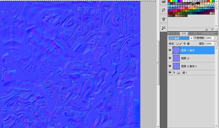Viewport: 219px width, 128px height.
Task: Click the 填充 100% value field
Action: coord(209,43)
